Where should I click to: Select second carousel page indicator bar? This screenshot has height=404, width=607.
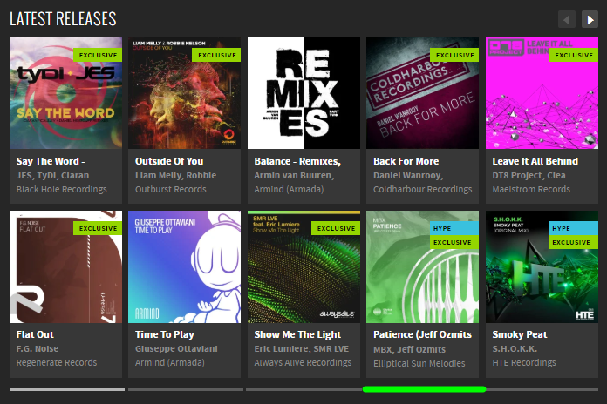[186, 390]
